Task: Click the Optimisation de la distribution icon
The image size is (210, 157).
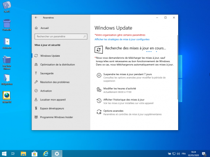Action: [x=36, y=64]
